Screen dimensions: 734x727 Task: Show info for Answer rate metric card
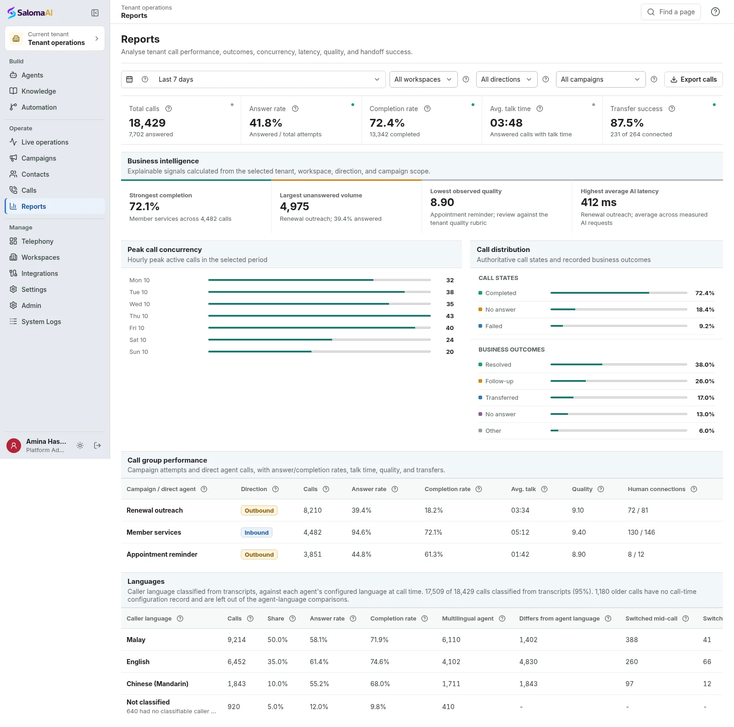(x=295, y=109)
